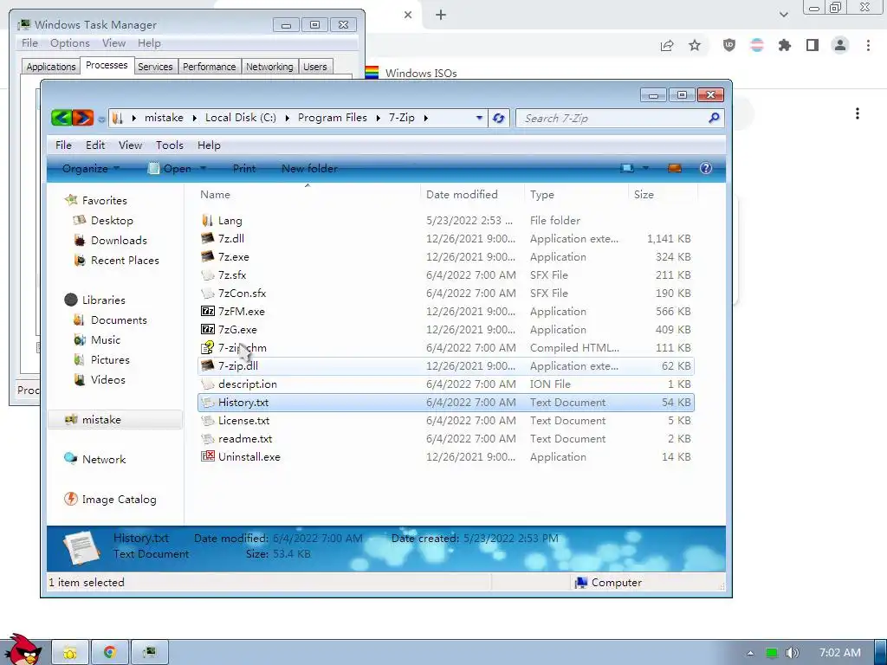
Task: Open the Explorer Tools menu
Action: click(170, 145)
